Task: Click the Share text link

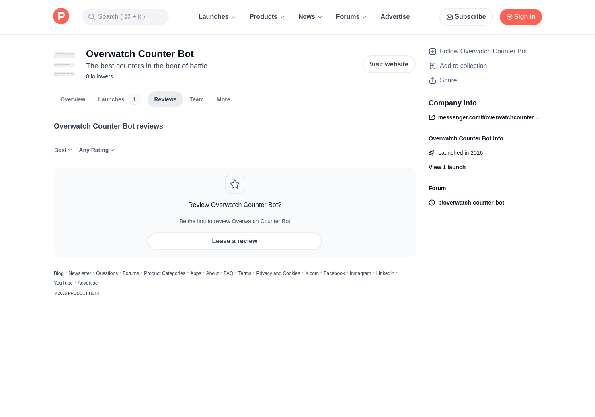Action: 448,80
